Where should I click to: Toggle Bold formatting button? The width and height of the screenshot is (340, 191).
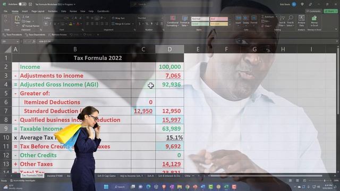46,24
